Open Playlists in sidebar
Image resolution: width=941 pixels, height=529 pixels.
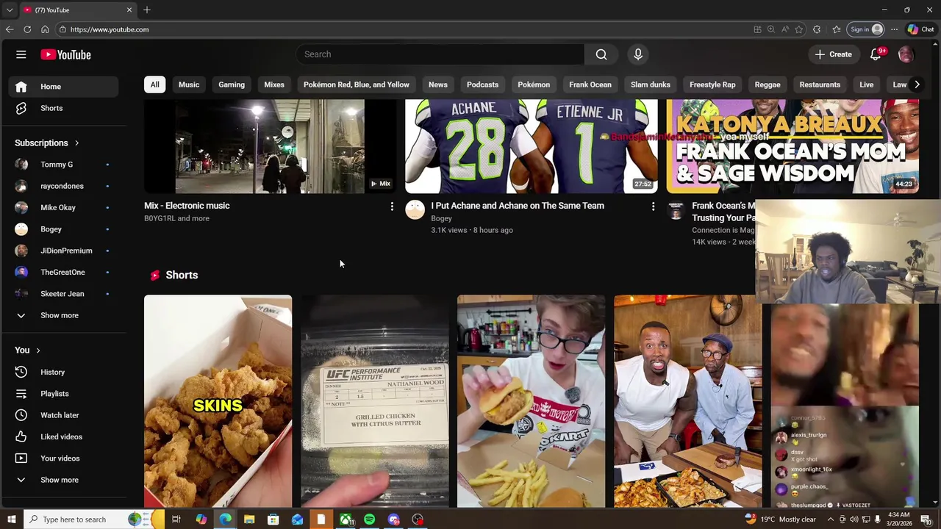(63, 394)
